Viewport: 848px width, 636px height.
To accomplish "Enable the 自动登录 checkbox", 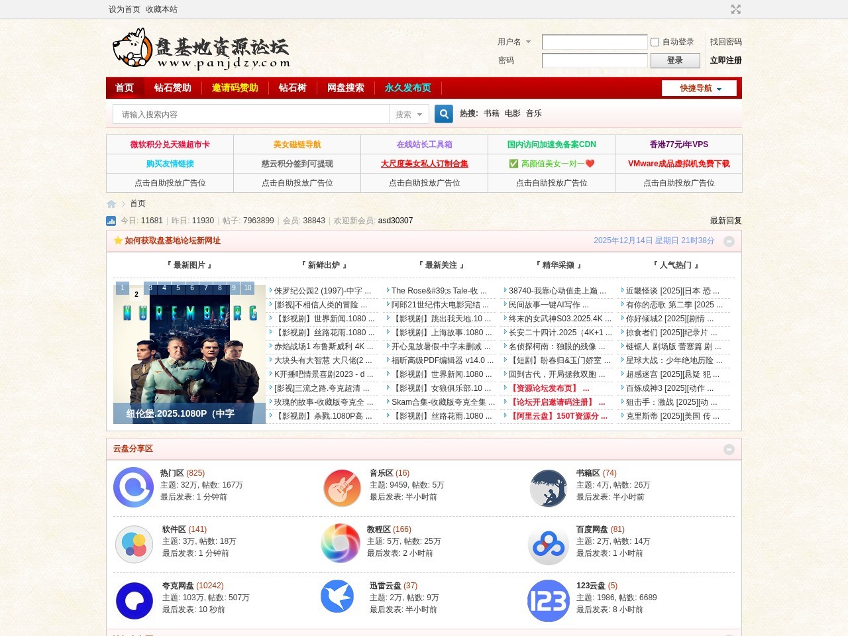I will [655, 42].
